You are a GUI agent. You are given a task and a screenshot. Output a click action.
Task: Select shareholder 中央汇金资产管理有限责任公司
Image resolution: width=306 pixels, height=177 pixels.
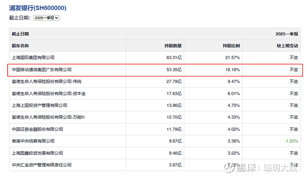pyautogui.click(x=42, y=165)
